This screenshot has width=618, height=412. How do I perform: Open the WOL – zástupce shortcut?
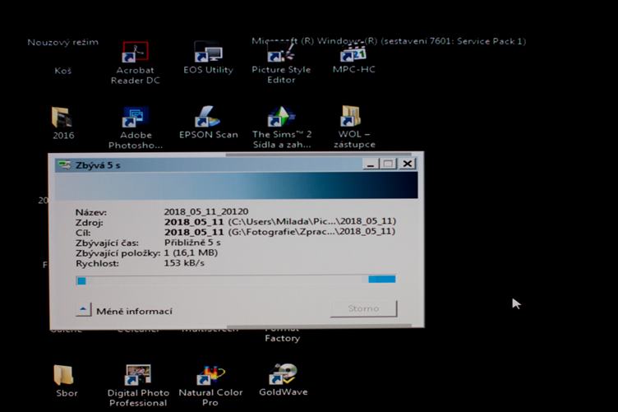(x=354, y=127)
